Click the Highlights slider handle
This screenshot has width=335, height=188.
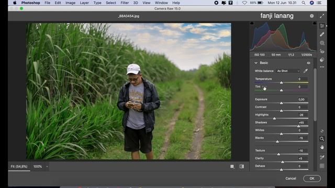point(274,119)
